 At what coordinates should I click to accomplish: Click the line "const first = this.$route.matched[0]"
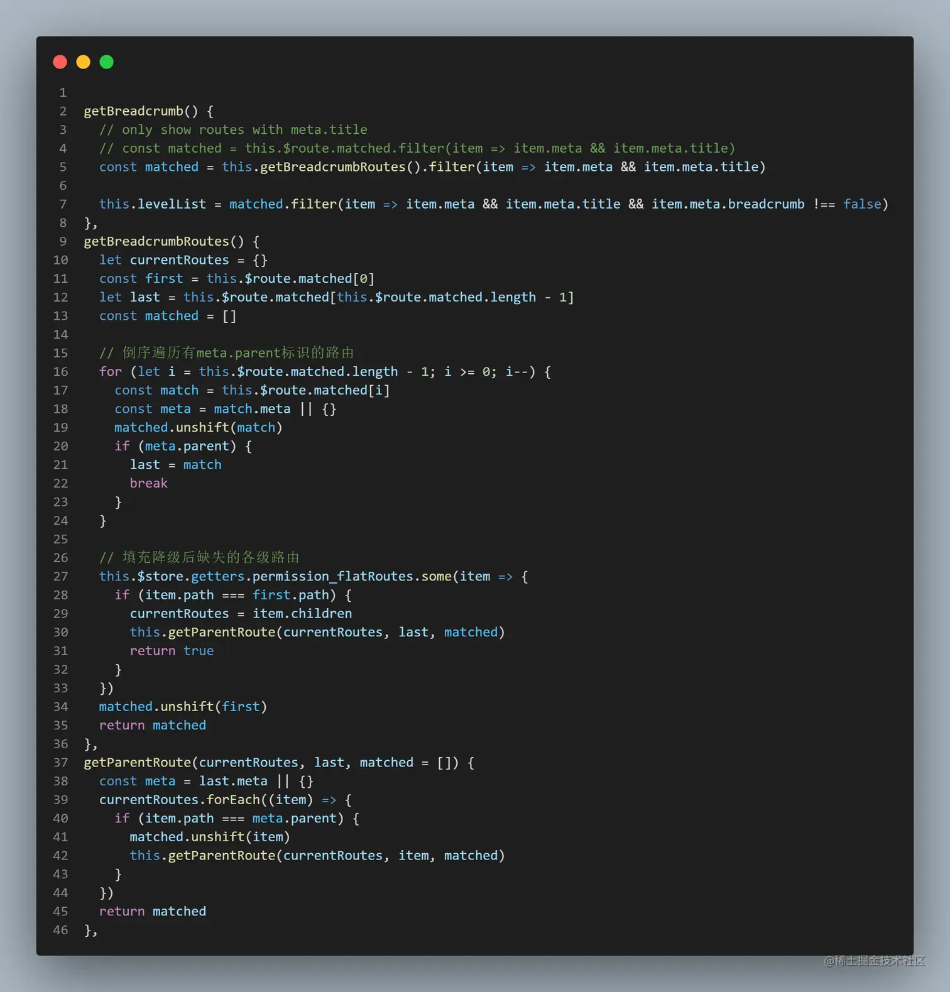pyautogui.click(x=237, y=278)
